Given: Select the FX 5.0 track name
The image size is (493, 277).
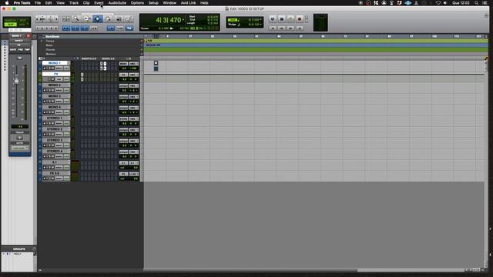Looking at the screenshot, I should [x=55, y=173].
